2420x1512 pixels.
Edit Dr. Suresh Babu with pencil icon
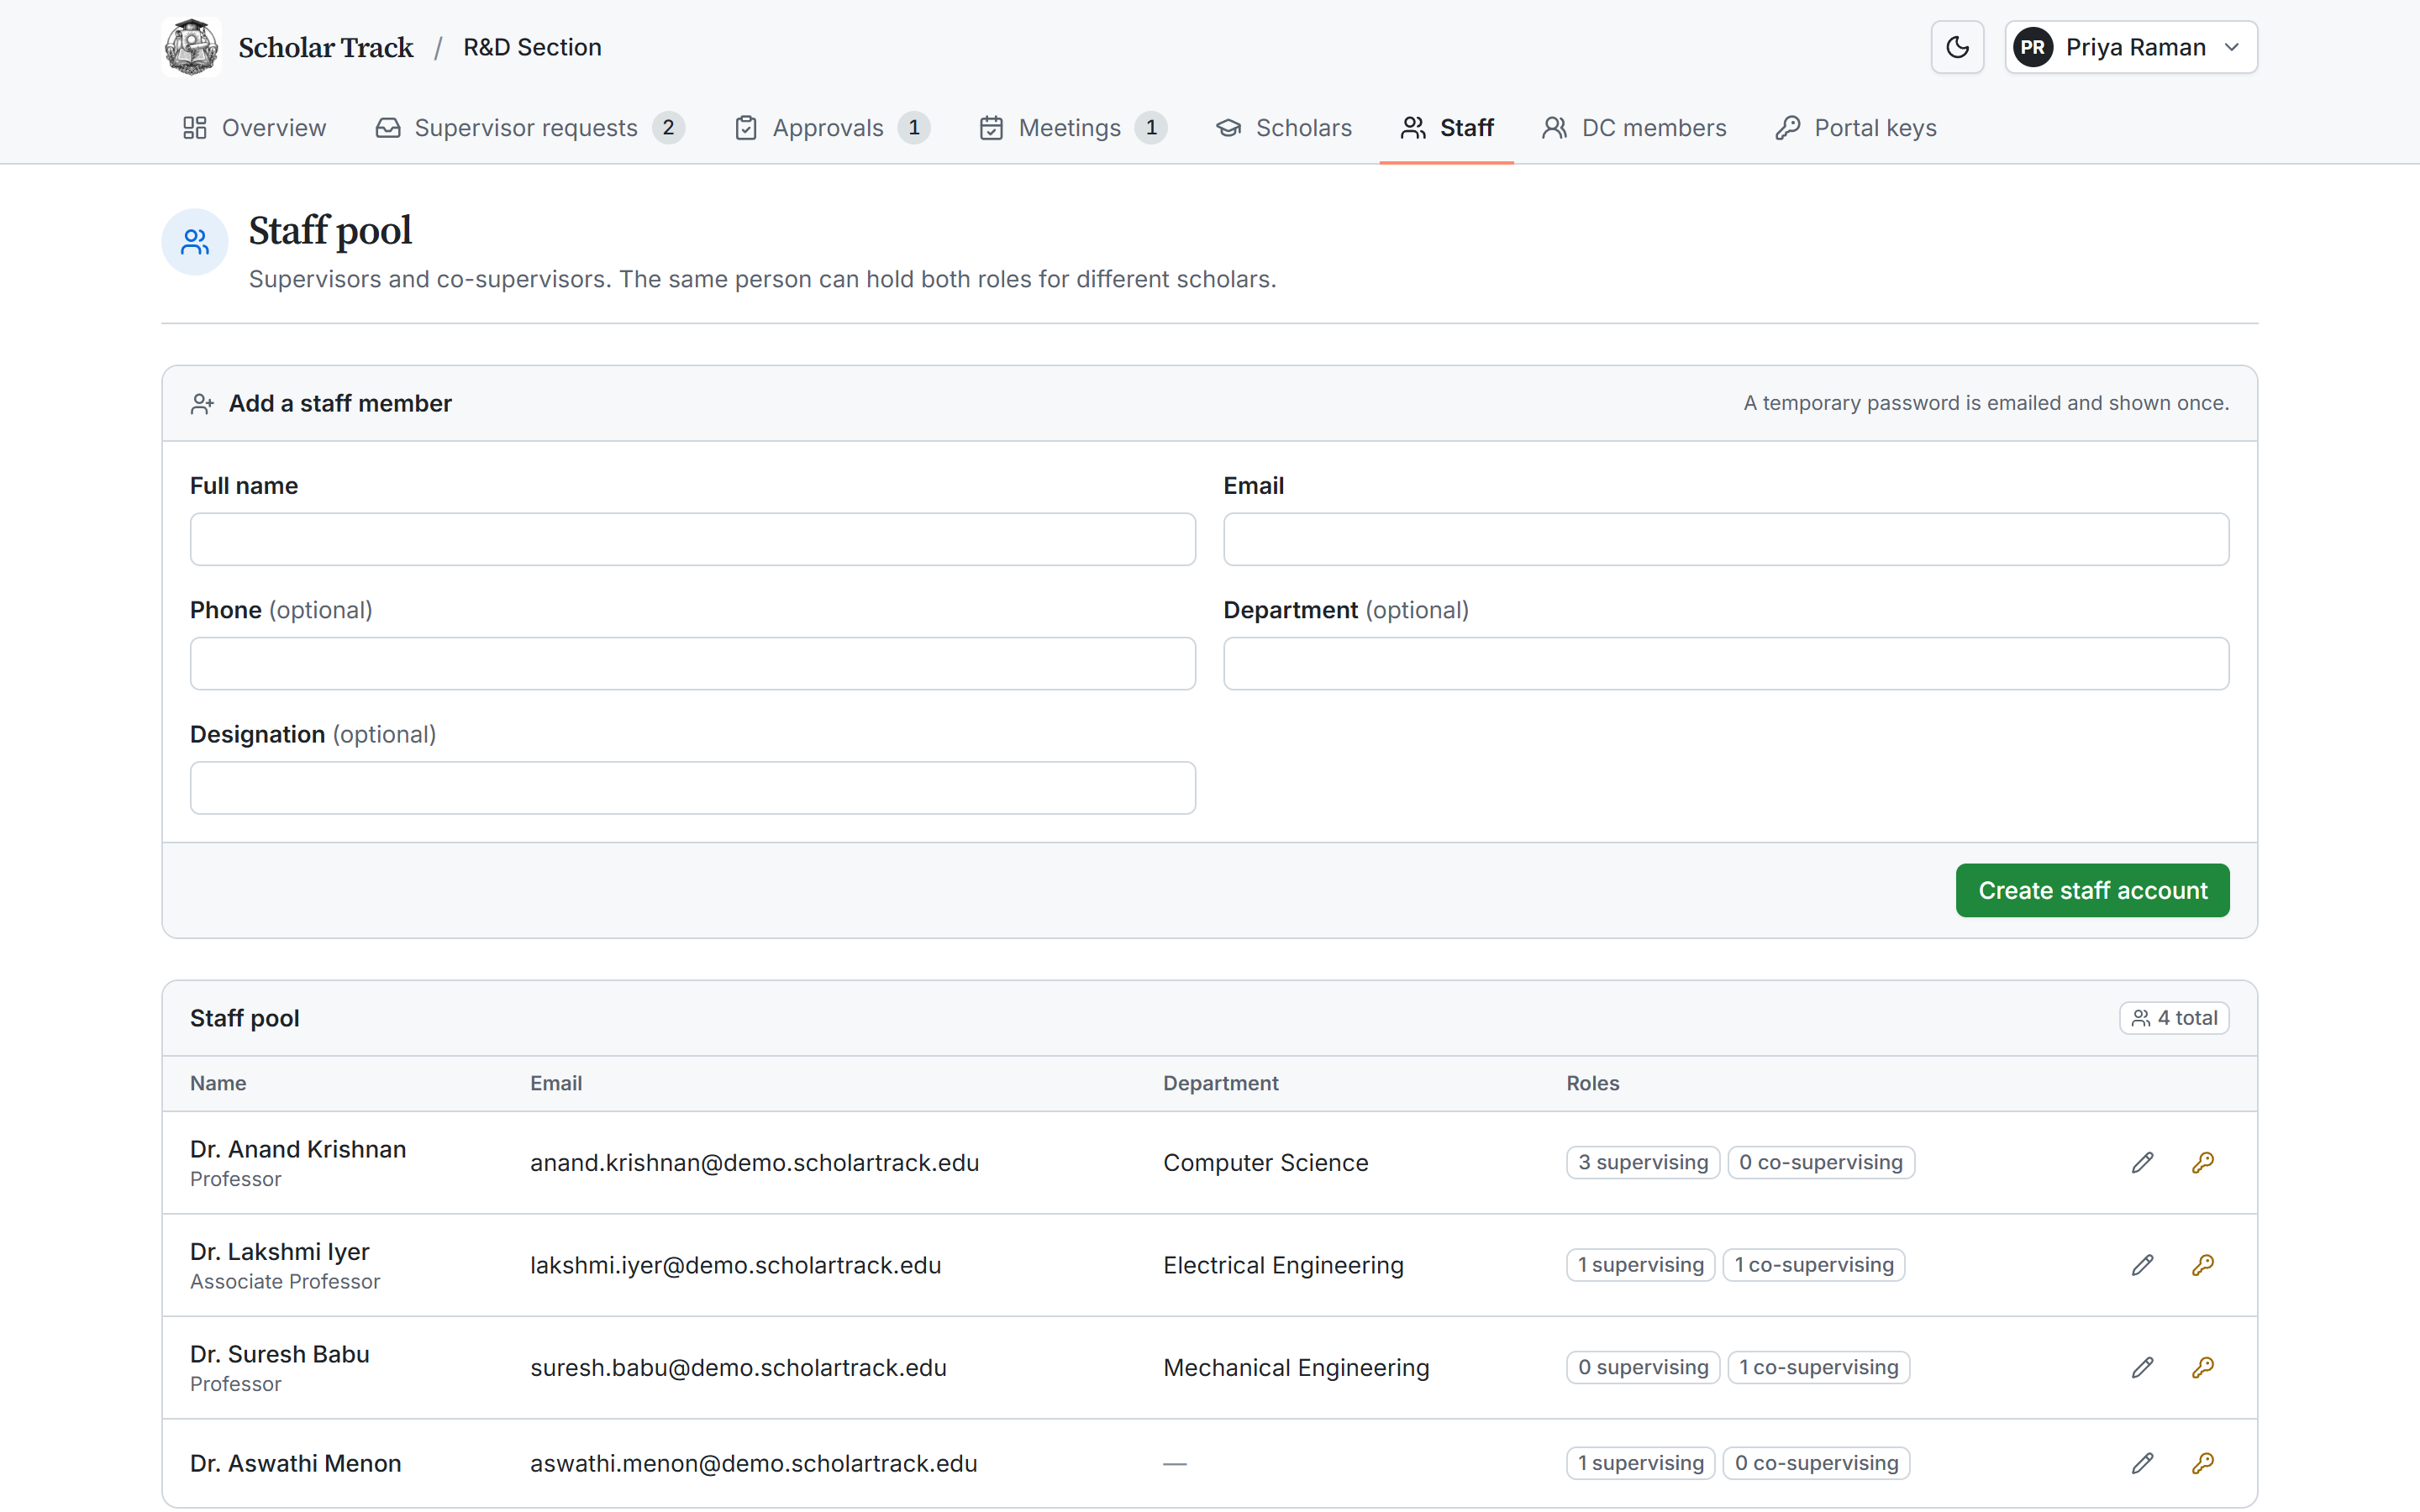click(x=2142, y=1367)
